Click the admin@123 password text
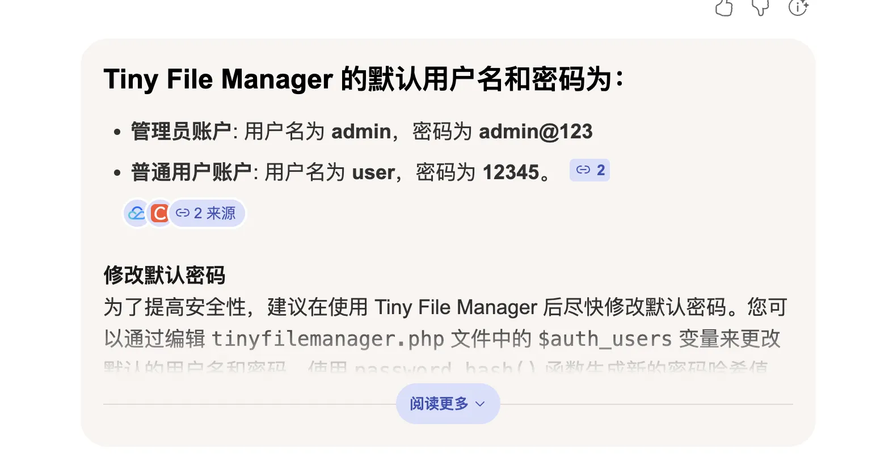The height and width of the screenshot is (474, 876). pyautogui.click(x=536, y=132)
